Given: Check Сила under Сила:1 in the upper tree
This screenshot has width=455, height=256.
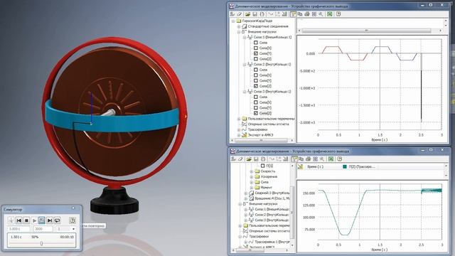Looking at the screenshot, I should pos(256,43).
